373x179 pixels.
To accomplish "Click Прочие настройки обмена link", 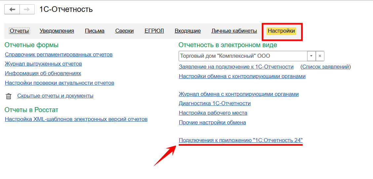I will (212, 123).
